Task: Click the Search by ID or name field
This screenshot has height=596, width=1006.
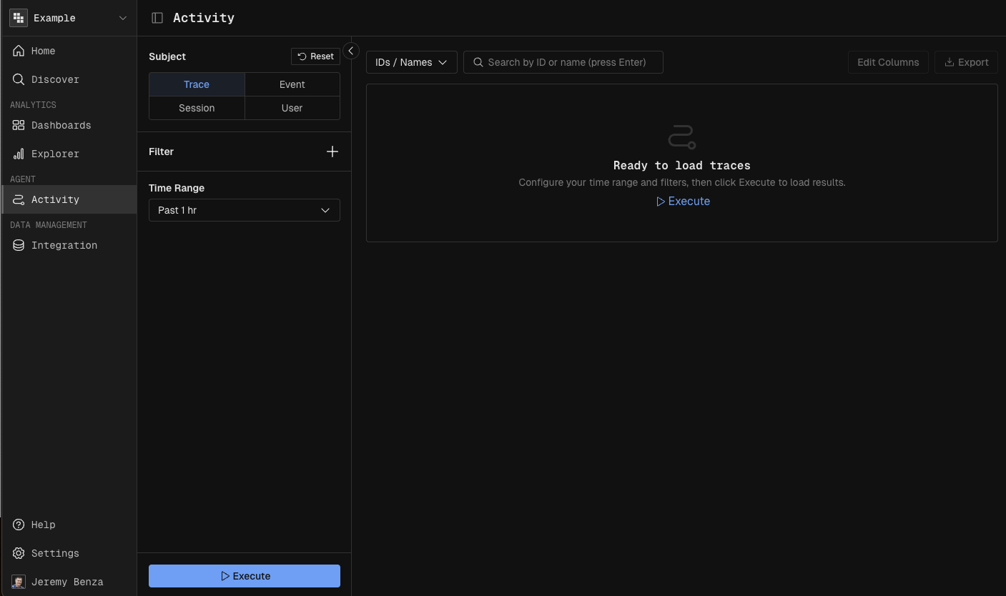Action: point(566,62)
